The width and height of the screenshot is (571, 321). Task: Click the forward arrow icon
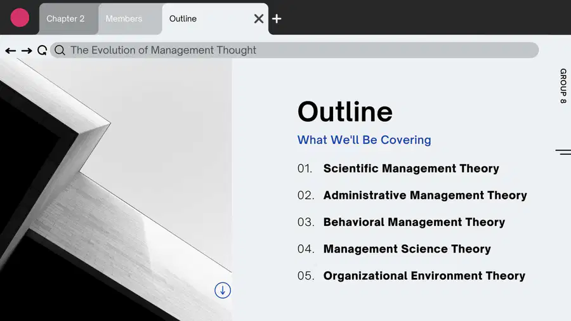click(x=27, y=51)
